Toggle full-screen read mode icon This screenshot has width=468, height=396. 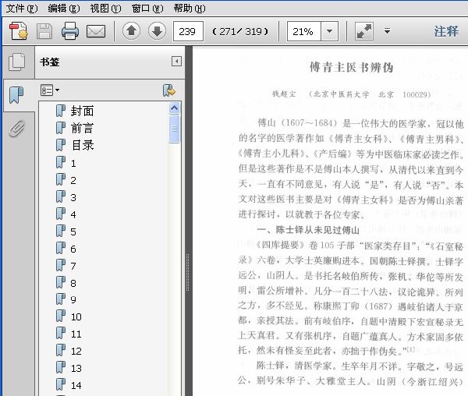363,31
